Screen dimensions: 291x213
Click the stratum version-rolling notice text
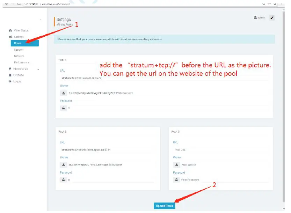[110, 39]
